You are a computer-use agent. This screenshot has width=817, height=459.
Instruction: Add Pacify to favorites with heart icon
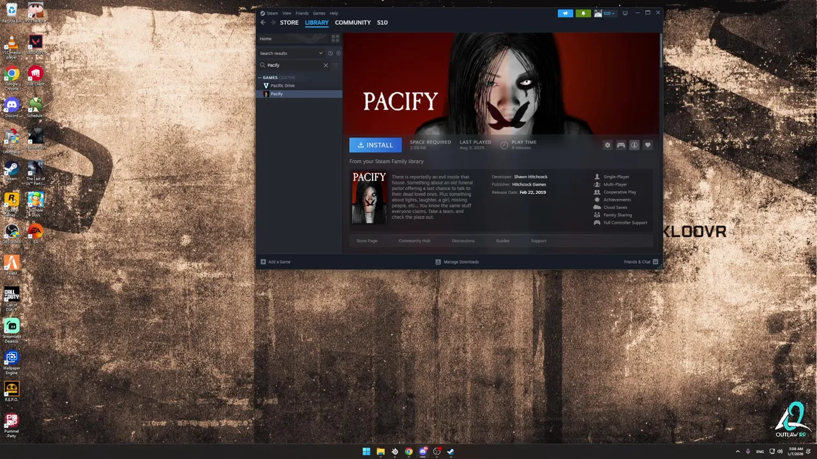(647, 145)
